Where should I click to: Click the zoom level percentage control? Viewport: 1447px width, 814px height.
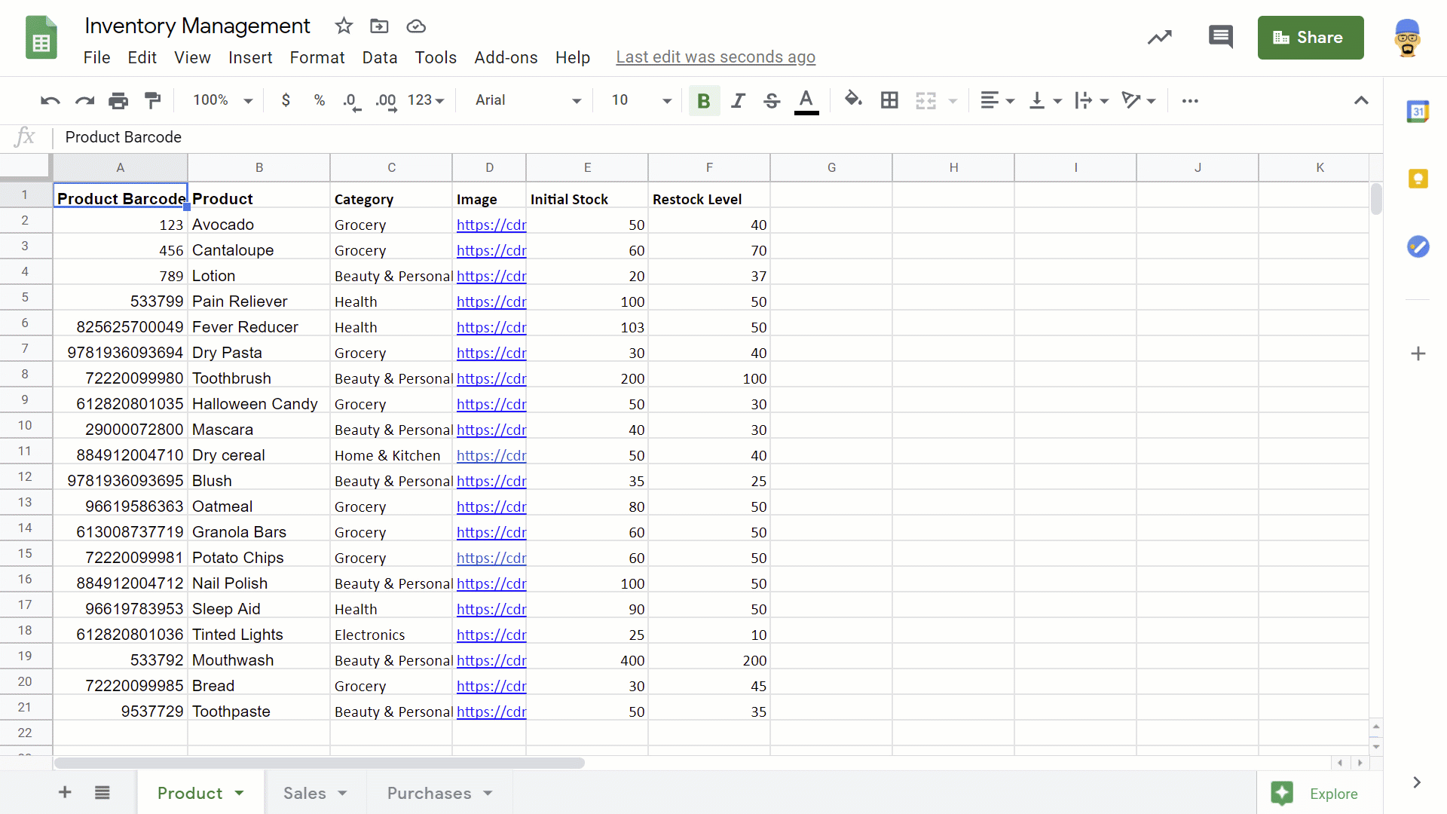pos(219,99)
